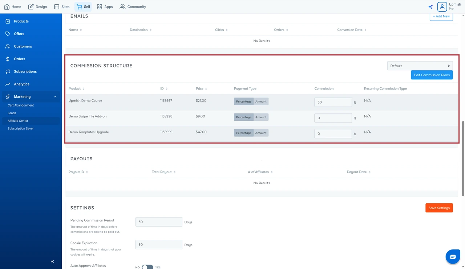Open Cart Abandonment under Marketing
Viewport: 465px width, 269px height.
click(21, 105)
